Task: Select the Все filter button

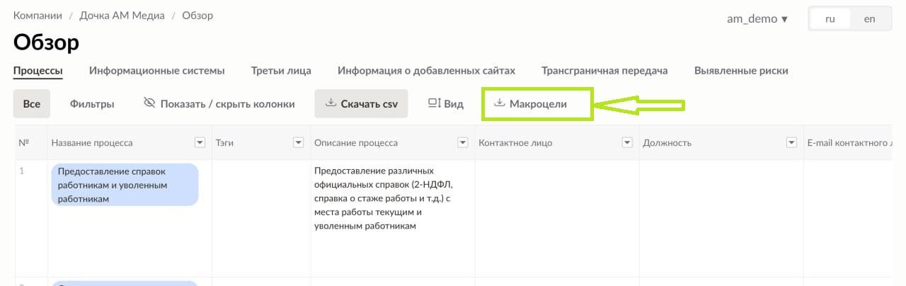Action: pyautogui.click(x=32, y=104)
